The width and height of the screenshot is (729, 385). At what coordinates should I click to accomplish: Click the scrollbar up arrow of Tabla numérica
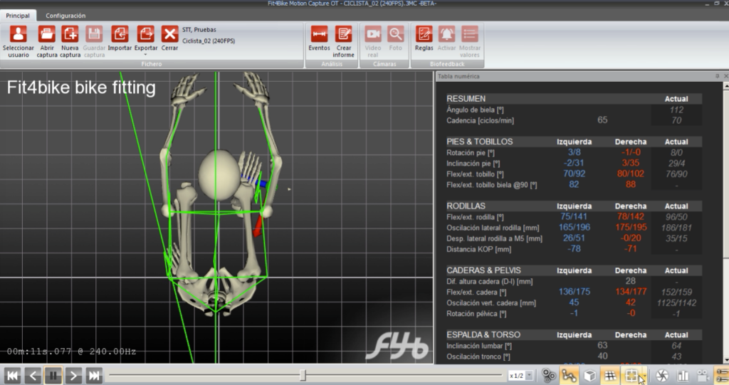click(x=725, y=86)
